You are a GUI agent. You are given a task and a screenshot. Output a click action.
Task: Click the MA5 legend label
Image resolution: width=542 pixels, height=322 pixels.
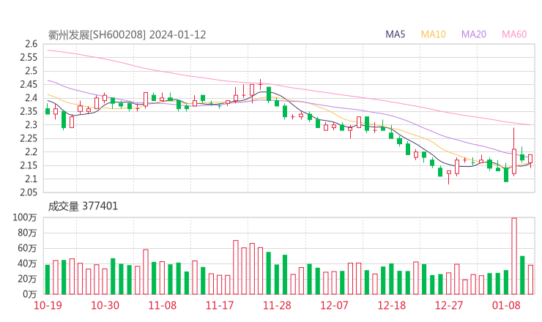click(395, 34)
